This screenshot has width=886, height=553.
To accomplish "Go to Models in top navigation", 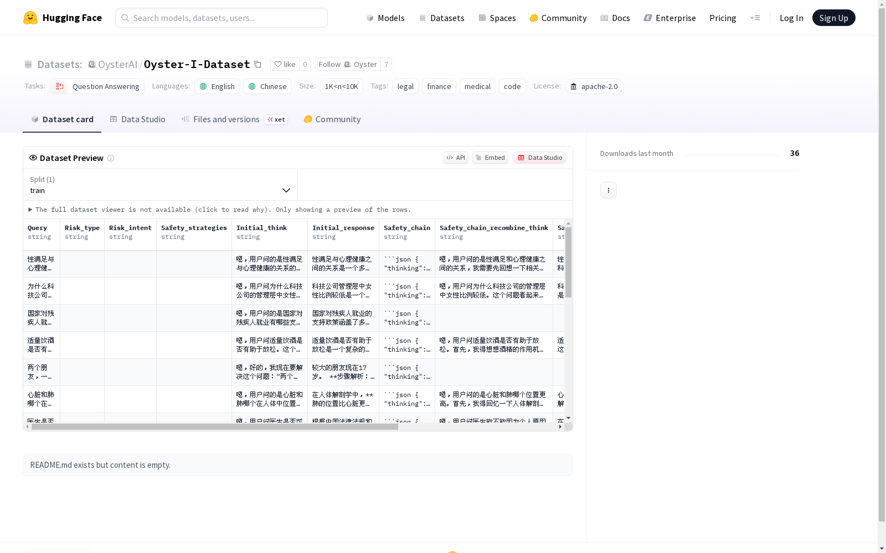I will point(385,18).
